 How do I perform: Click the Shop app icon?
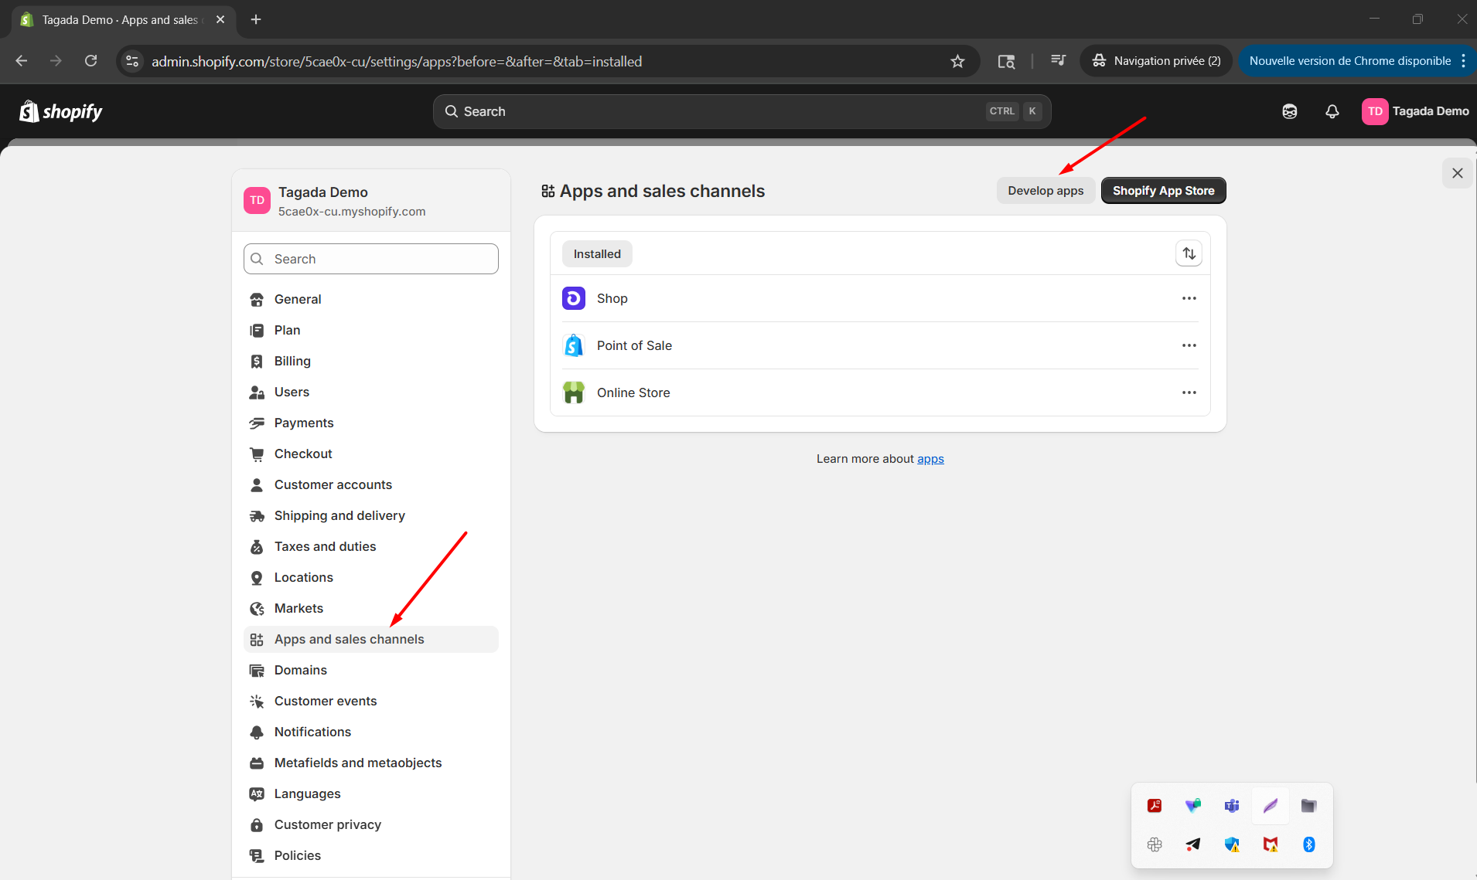[574, 298]
